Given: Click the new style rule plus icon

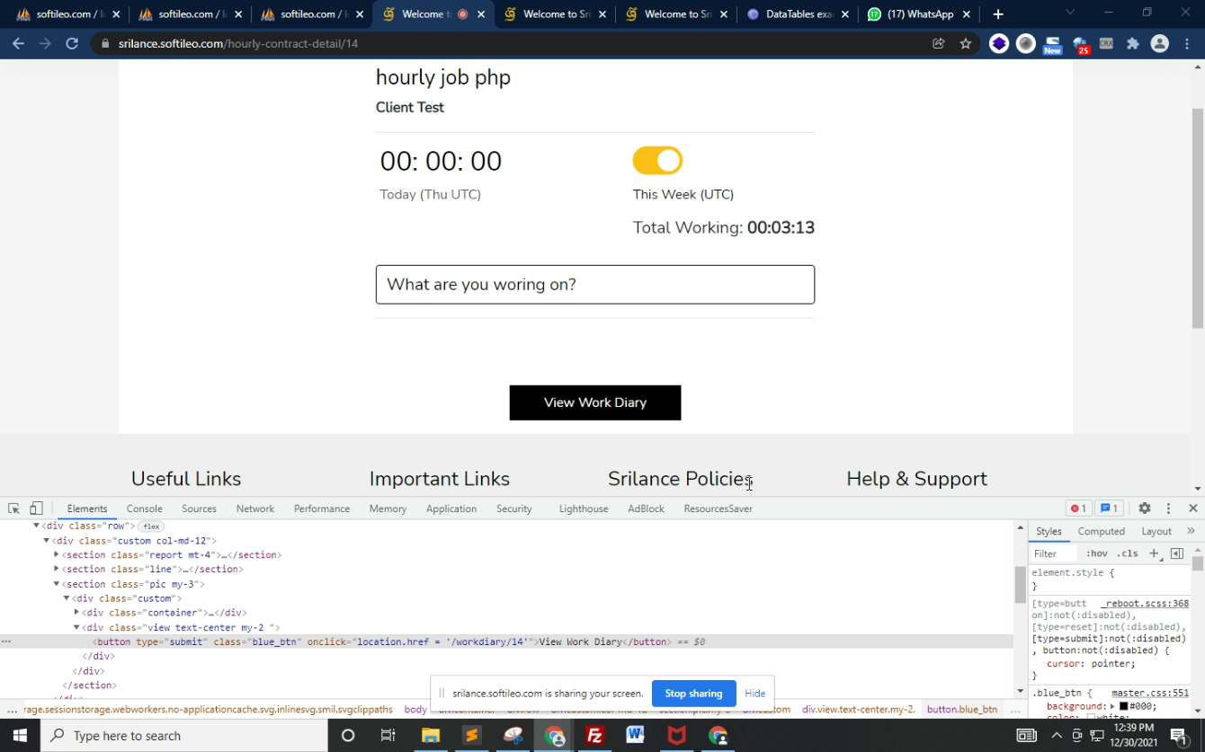Looking at the screenshot, I should pos(1155,553).
